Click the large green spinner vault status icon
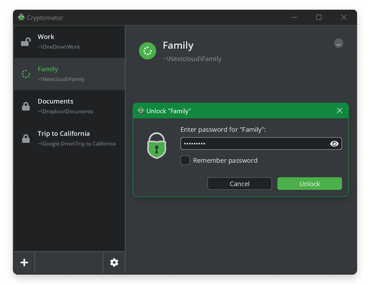 148,51
